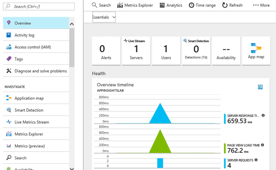Click the App map diagram icon

click(x=256, y=48)
